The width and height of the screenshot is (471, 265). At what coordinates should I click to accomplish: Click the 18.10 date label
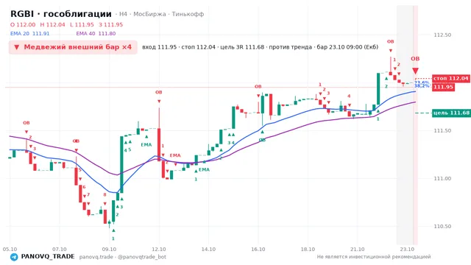(x=308, y=250)
